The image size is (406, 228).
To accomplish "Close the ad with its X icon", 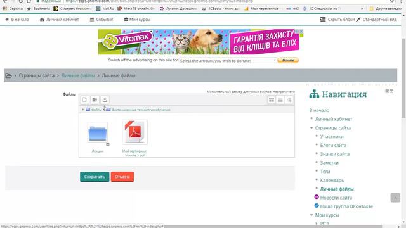I will (301, 31).
